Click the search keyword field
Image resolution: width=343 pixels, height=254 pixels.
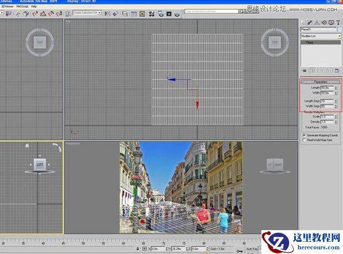pos(211,11)
